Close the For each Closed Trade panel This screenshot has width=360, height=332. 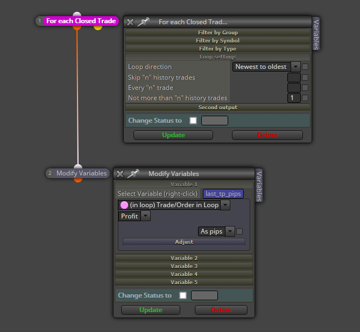tap(130, 22)
